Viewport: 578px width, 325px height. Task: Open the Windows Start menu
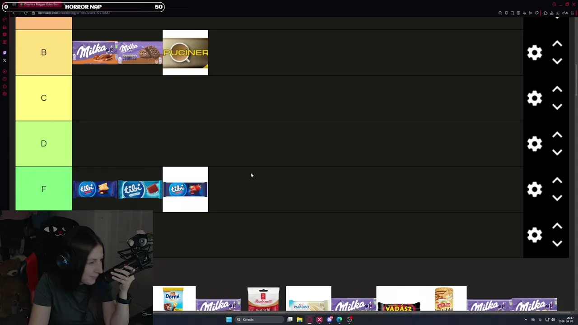pyautogui.click(x=229, y=320)
